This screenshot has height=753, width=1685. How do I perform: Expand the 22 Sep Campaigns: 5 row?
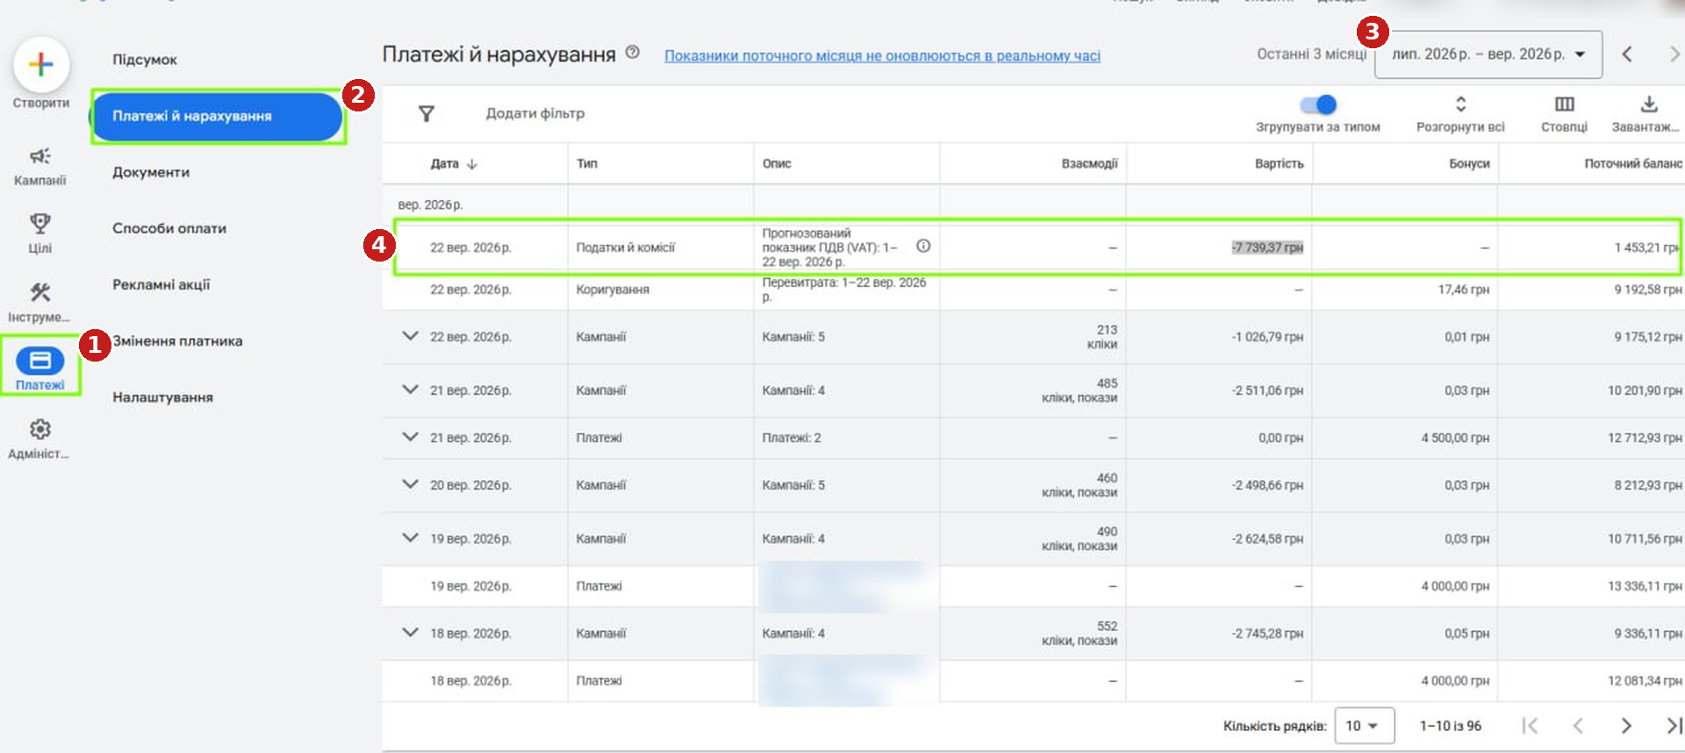pos(410,335)
